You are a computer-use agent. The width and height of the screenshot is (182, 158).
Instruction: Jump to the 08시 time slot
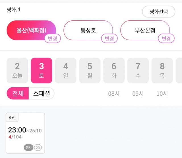[114, 94]
